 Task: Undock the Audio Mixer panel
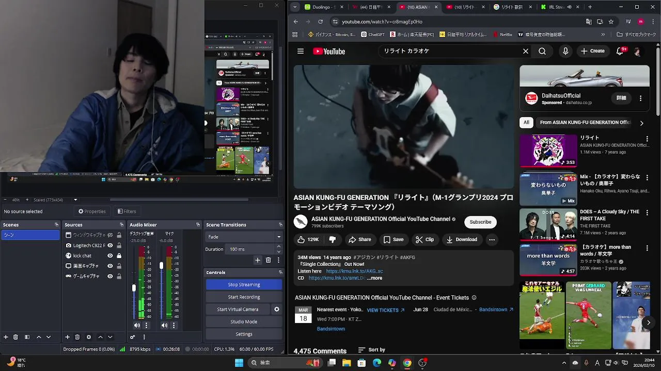coord(198,225)
